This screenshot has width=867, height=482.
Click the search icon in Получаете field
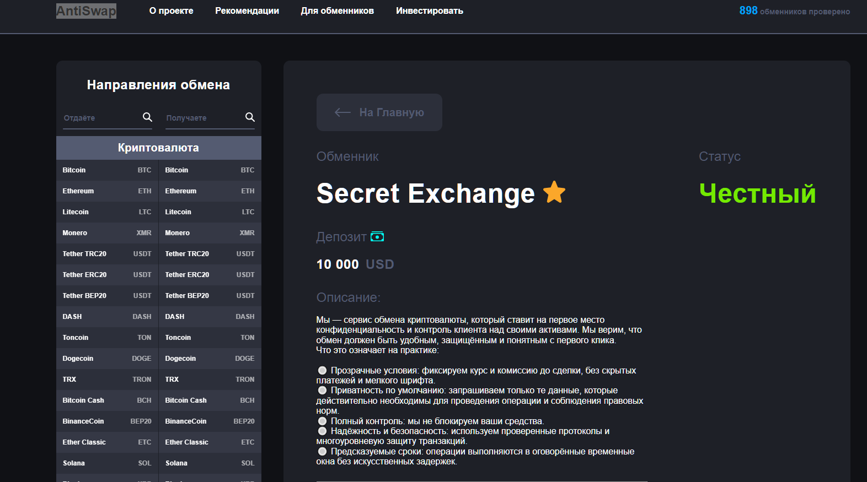pyautogui.click(x=250, y=117)
